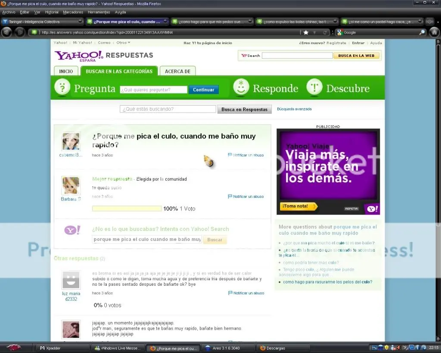
Task: Click the blue Continuar button
Action: (x=204, y=90)
